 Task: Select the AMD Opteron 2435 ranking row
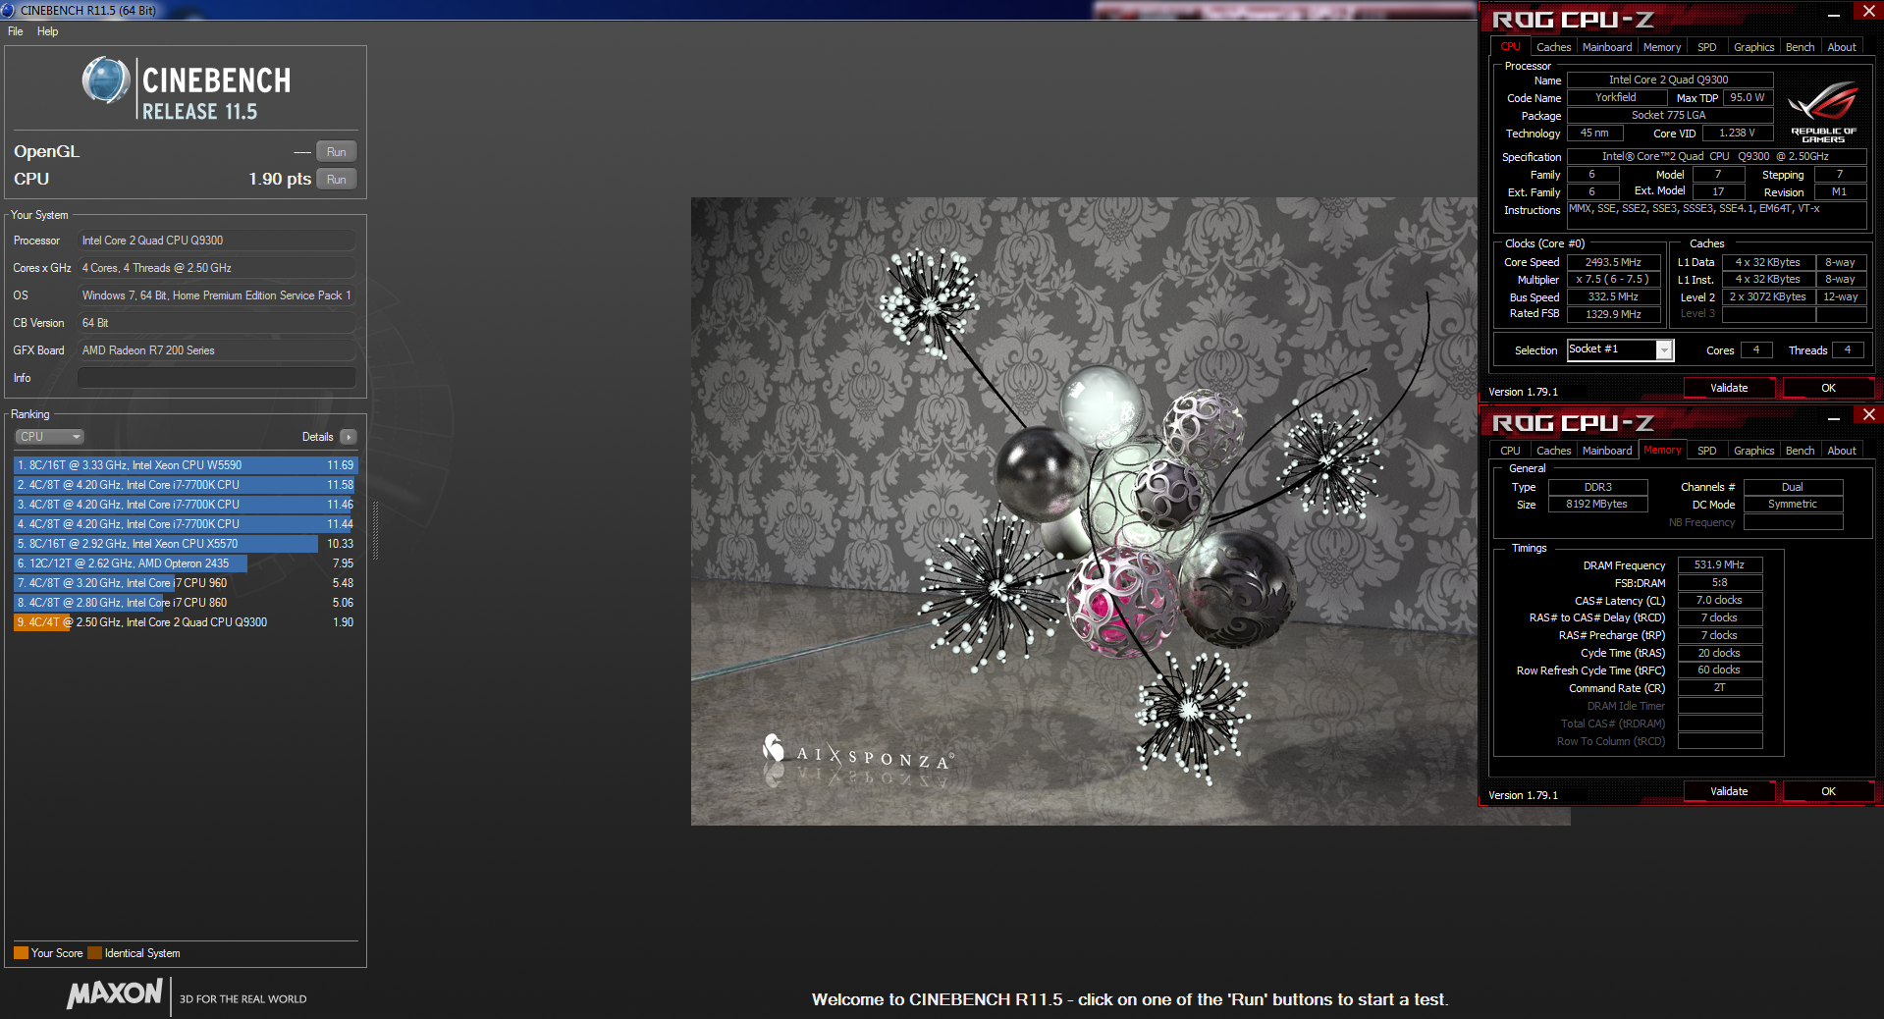(x=186, y=563)
